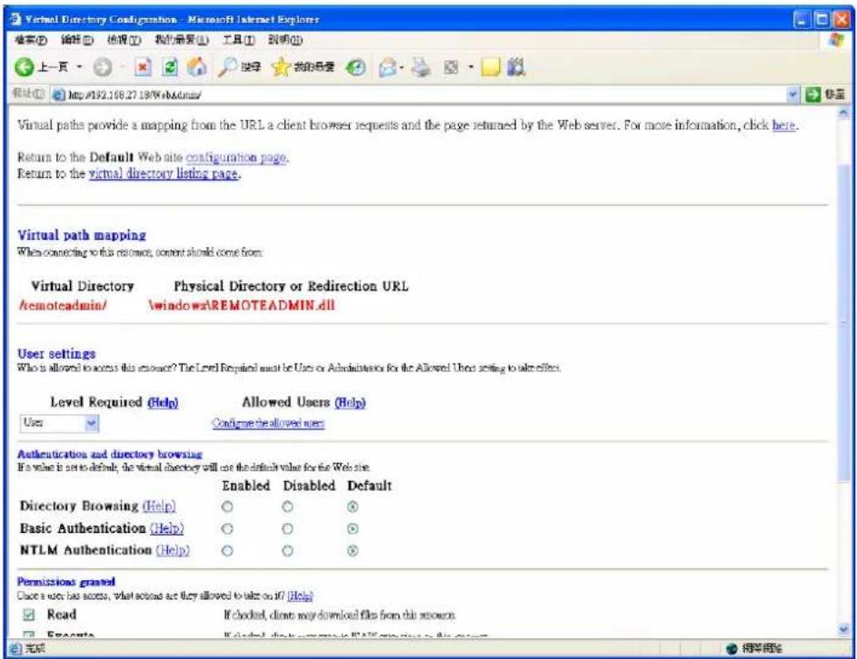Set Directory Browsing to Default
Viewport: 857px width, 659px height.
354,507
